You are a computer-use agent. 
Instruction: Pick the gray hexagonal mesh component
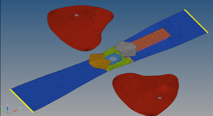[x=126, y=49]
